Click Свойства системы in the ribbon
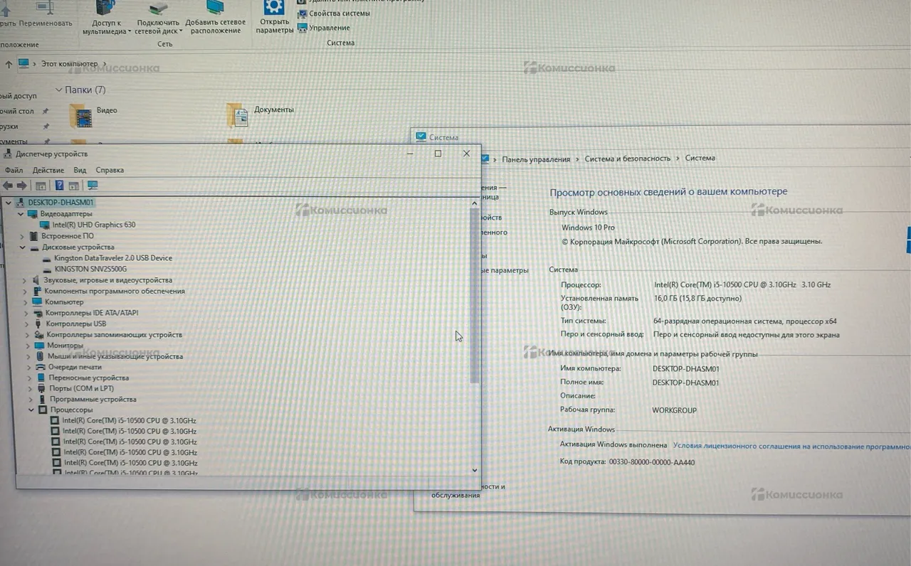 (x=339, y=14)
